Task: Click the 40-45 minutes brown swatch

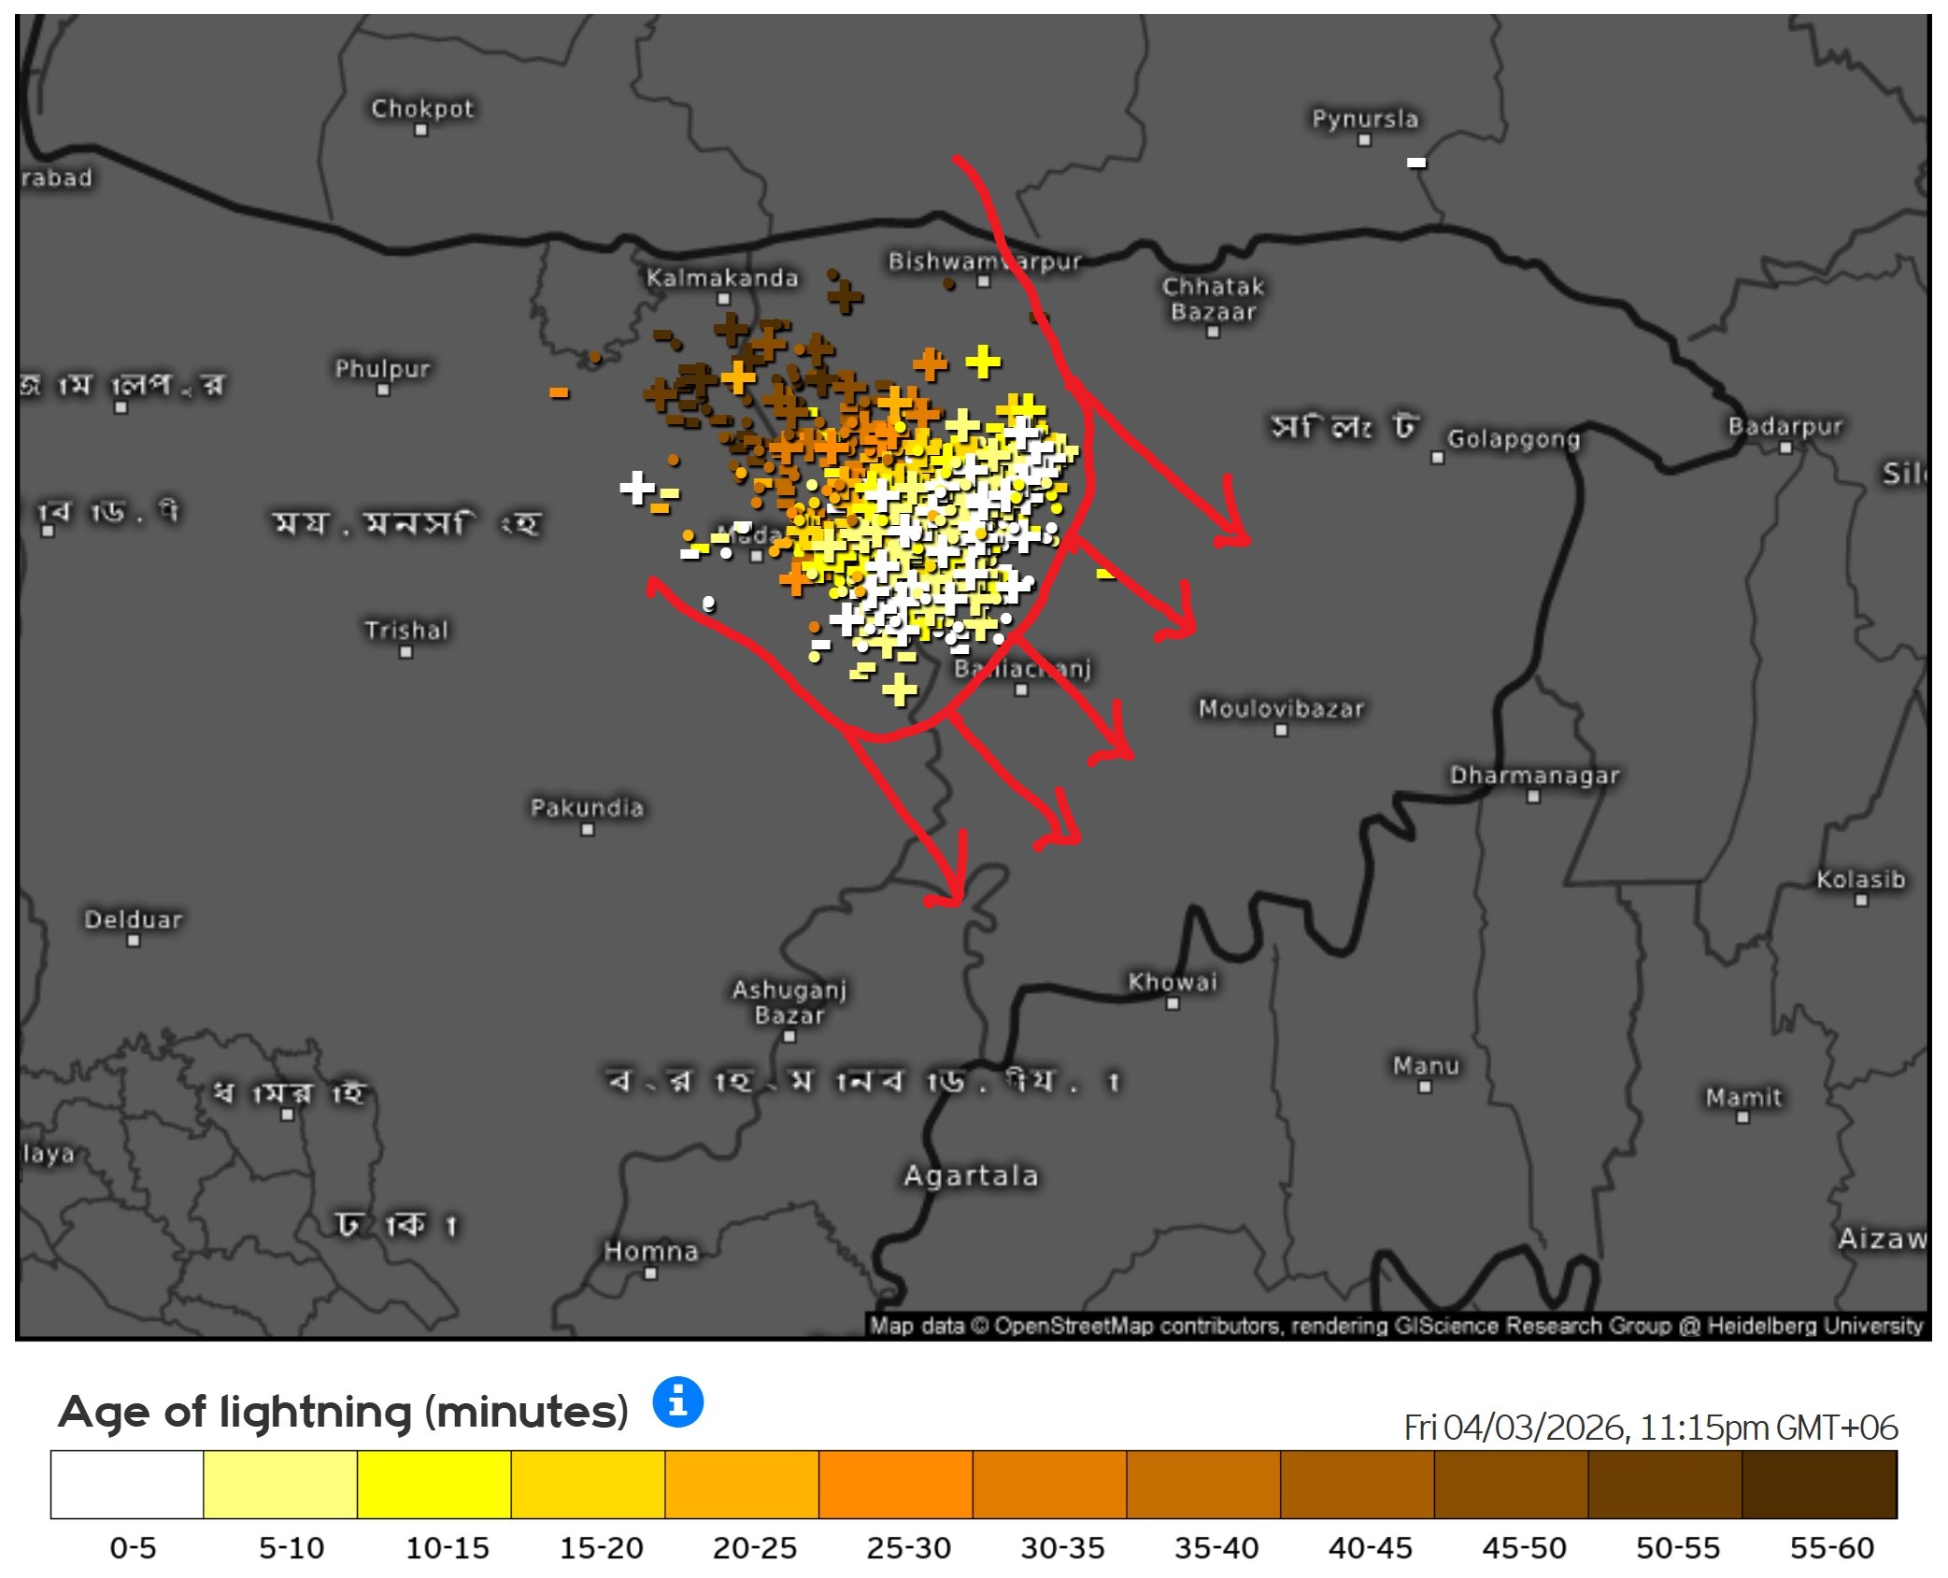Action: point(1357,1484)
